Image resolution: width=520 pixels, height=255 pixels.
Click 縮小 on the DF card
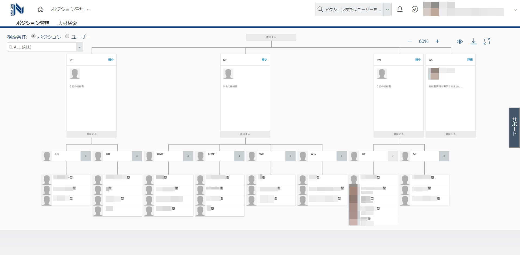[111, 60]
